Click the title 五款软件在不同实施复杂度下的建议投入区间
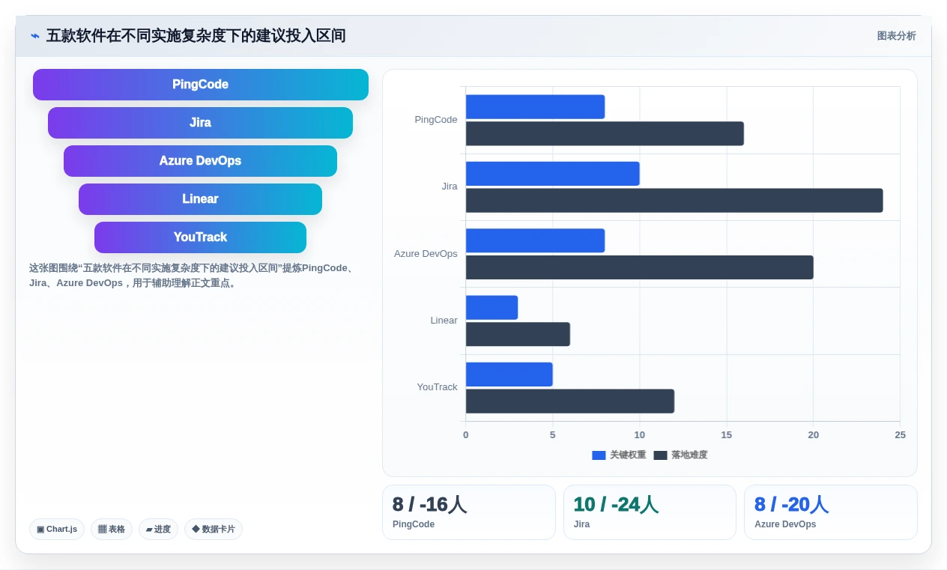Viewport: 947px width, 570px height. coord(196,36)
